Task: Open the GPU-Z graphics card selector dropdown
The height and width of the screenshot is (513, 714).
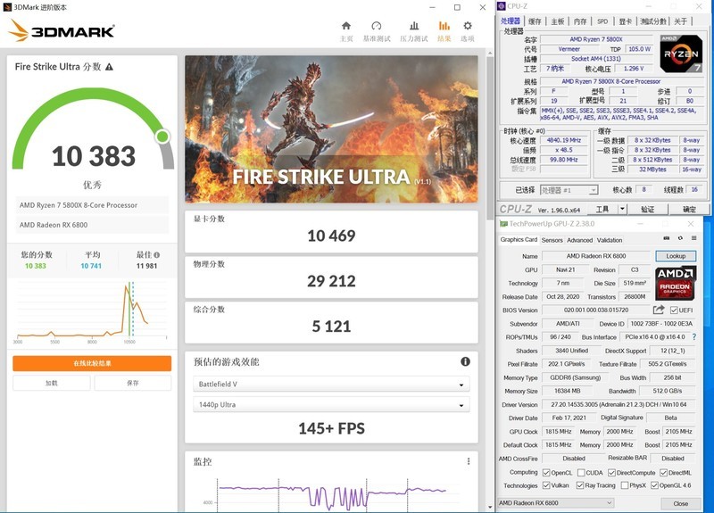Action: tap(555, 503)
